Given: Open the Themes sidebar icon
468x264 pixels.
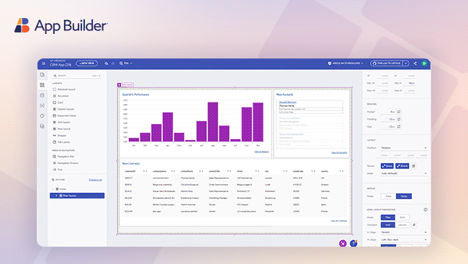Looking at the screenshot, I should click(42, 115).
